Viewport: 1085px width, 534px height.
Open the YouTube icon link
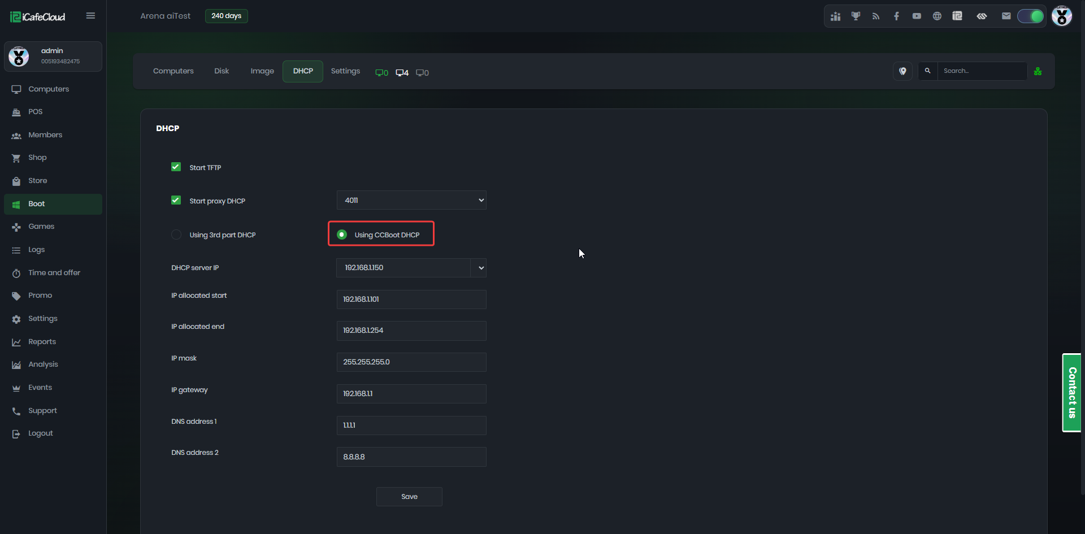tap(917, 16)
